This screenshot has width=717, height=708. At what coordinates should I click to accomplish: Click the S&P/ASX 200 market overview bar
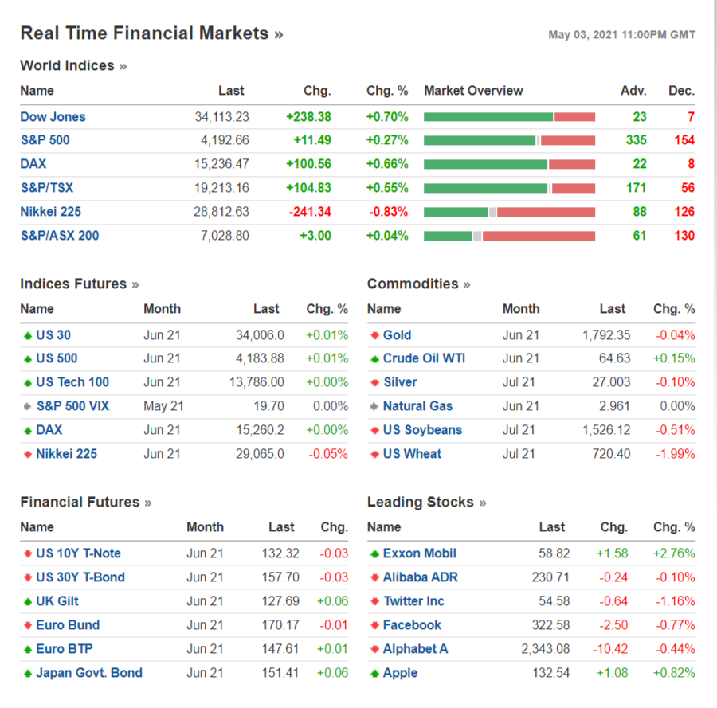(x=509, y=236)
